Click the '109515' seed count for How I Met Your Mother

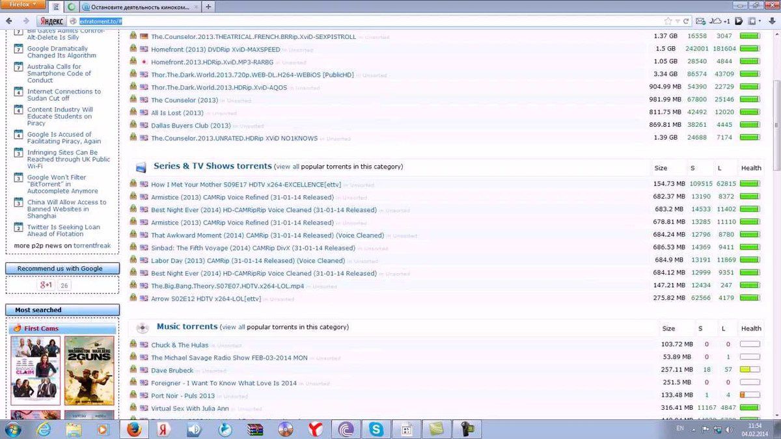701,184
